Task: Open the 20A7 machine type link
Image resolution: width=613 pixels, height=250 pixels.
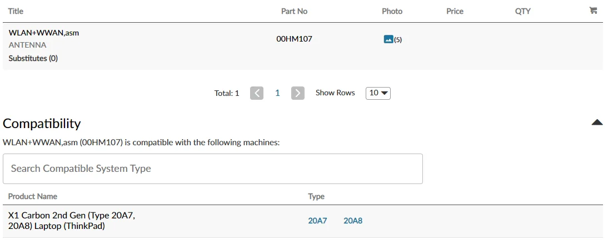Action: tap(317, 221)
